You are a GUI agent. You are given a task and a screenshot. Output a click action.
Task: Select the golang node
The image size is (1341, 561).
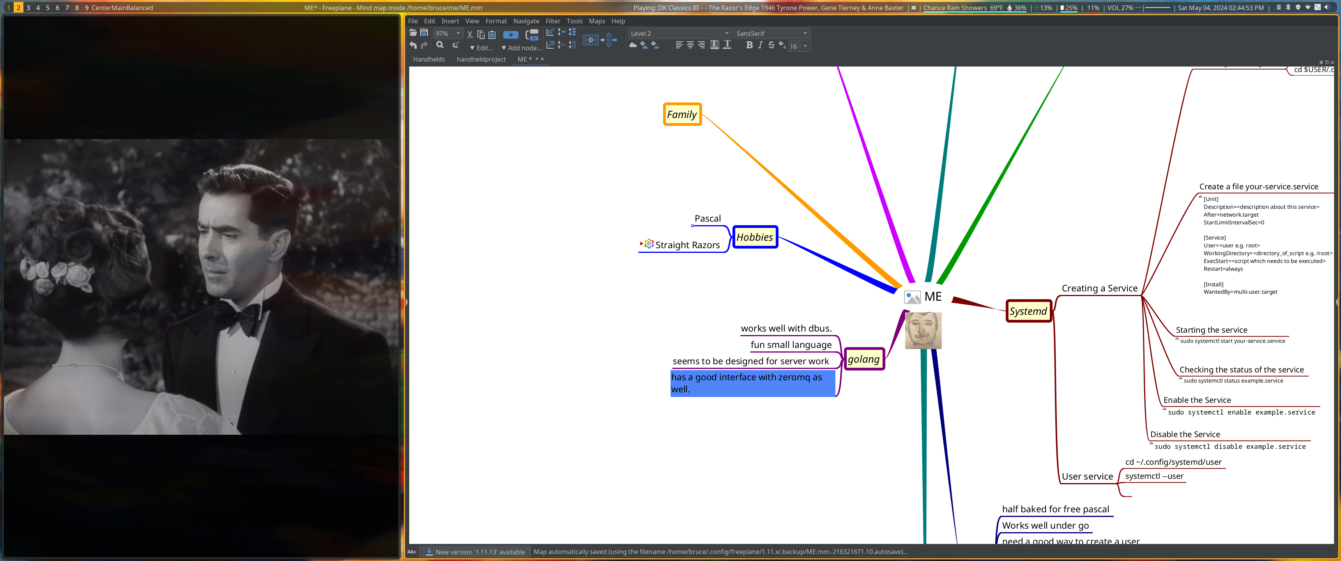[x=863, y=359]
